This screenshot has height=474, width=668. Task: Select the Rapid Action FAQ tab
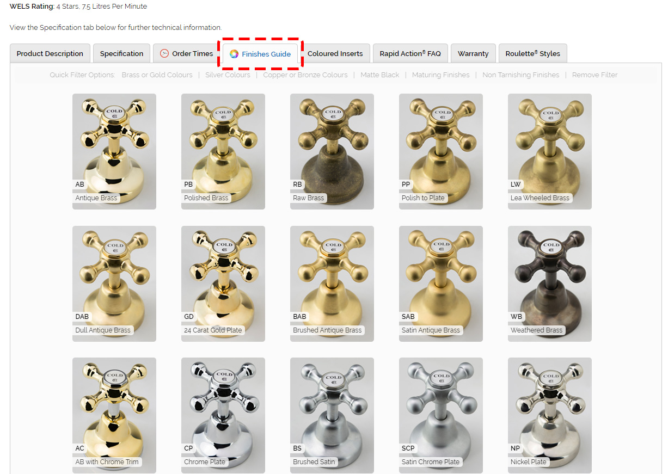point(410,53)
